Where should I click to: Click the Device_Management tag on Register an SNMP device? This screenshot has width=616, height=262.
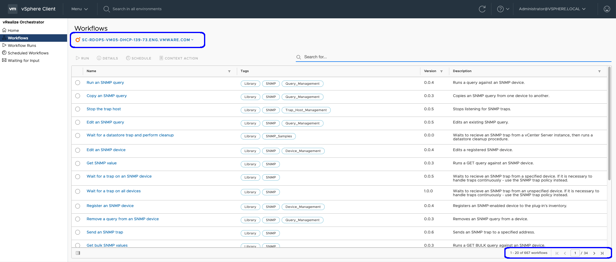(303, 207)
